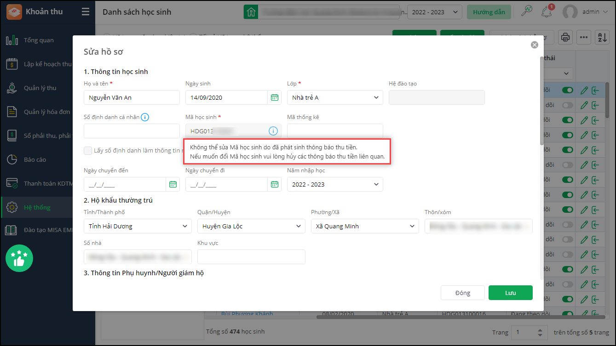Screen dimensions: 616x346
Task: Open the Tỉnh/Thành phố dropdown
Action: [138, 226]
